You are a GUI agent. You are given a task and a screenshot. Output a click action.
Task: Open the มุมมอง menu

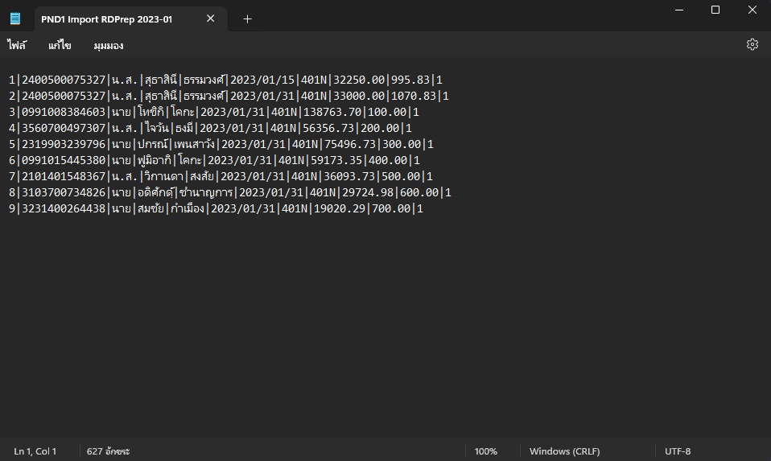coord(109,46)
